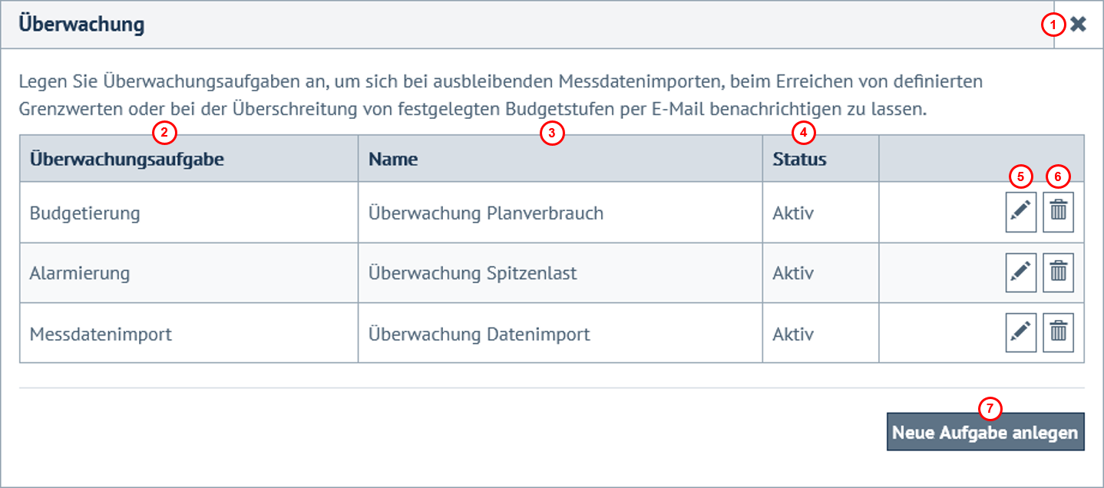Viewport: 1104px width, 488px height.
Task: Edit the Überwachung Spitzenlast task
Action: point(1020,272)
